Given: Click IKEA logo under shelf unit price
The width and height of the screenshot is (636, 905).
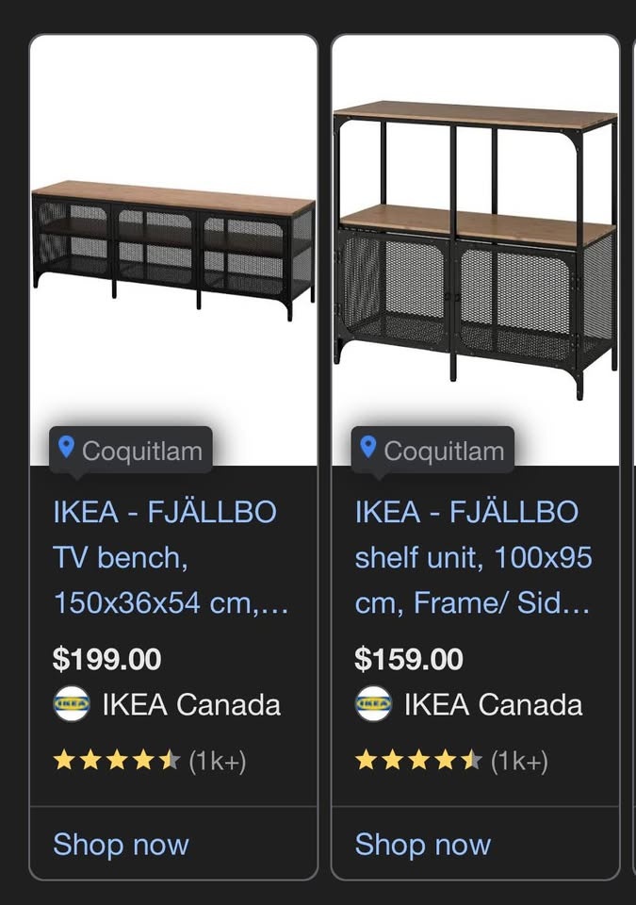Looking at the screenshot, I should [373, 704].
